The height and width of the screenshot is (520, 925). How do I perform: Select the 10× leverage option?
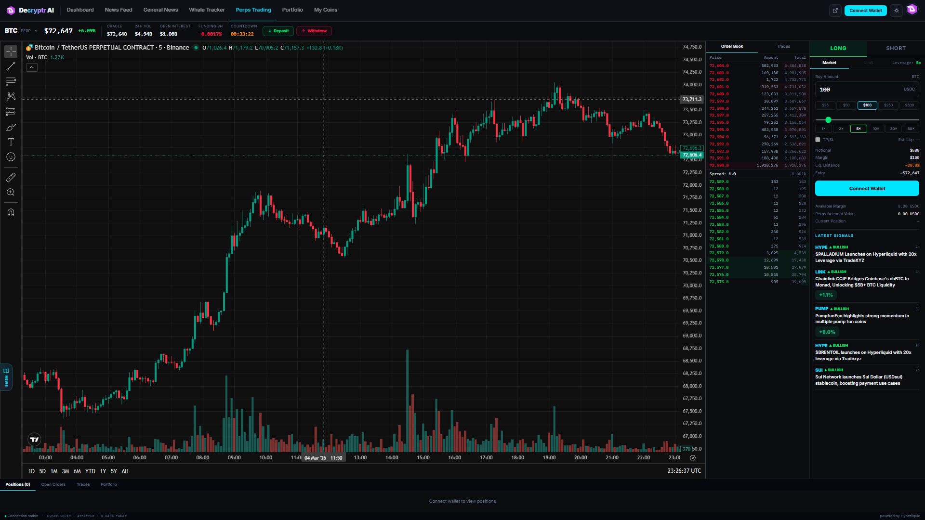pyautogui.click(x=876, y=129)
